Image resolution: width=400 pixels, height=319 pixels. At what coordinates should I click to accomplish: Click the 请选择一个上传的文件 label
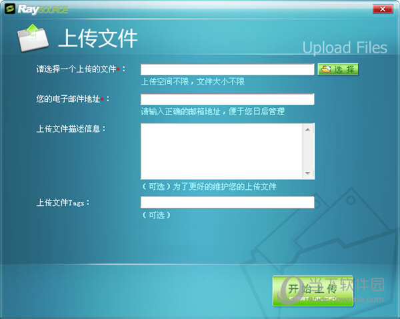(x=81, y=69)
